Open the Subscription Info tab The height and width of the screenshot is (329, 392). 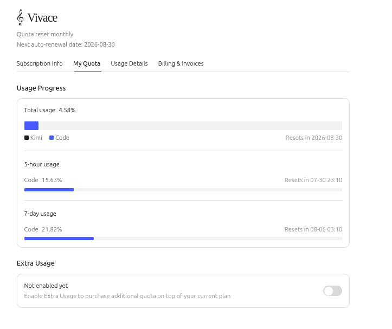point(40,63)
